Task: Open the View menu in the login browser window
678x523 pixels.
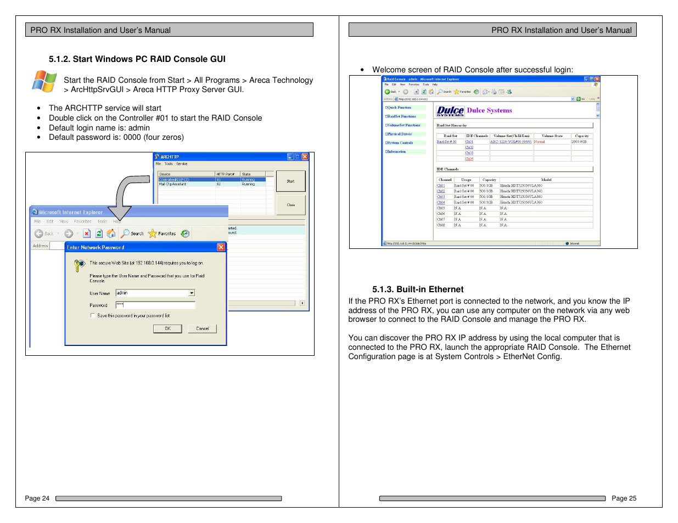Action: click(64, 221)
